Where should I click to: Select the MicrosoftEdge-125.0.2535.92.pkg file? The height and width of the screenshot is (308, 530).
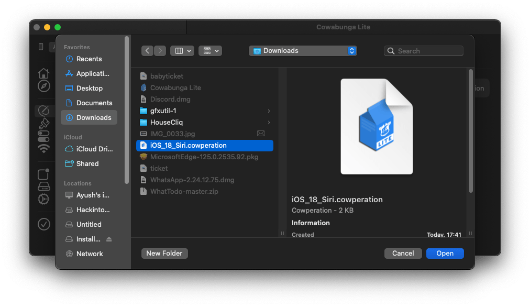point(204,157)
